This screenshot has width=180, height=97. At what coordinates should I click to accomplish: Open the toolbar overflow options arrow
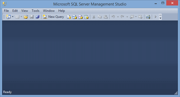click(x=160, y=17)
